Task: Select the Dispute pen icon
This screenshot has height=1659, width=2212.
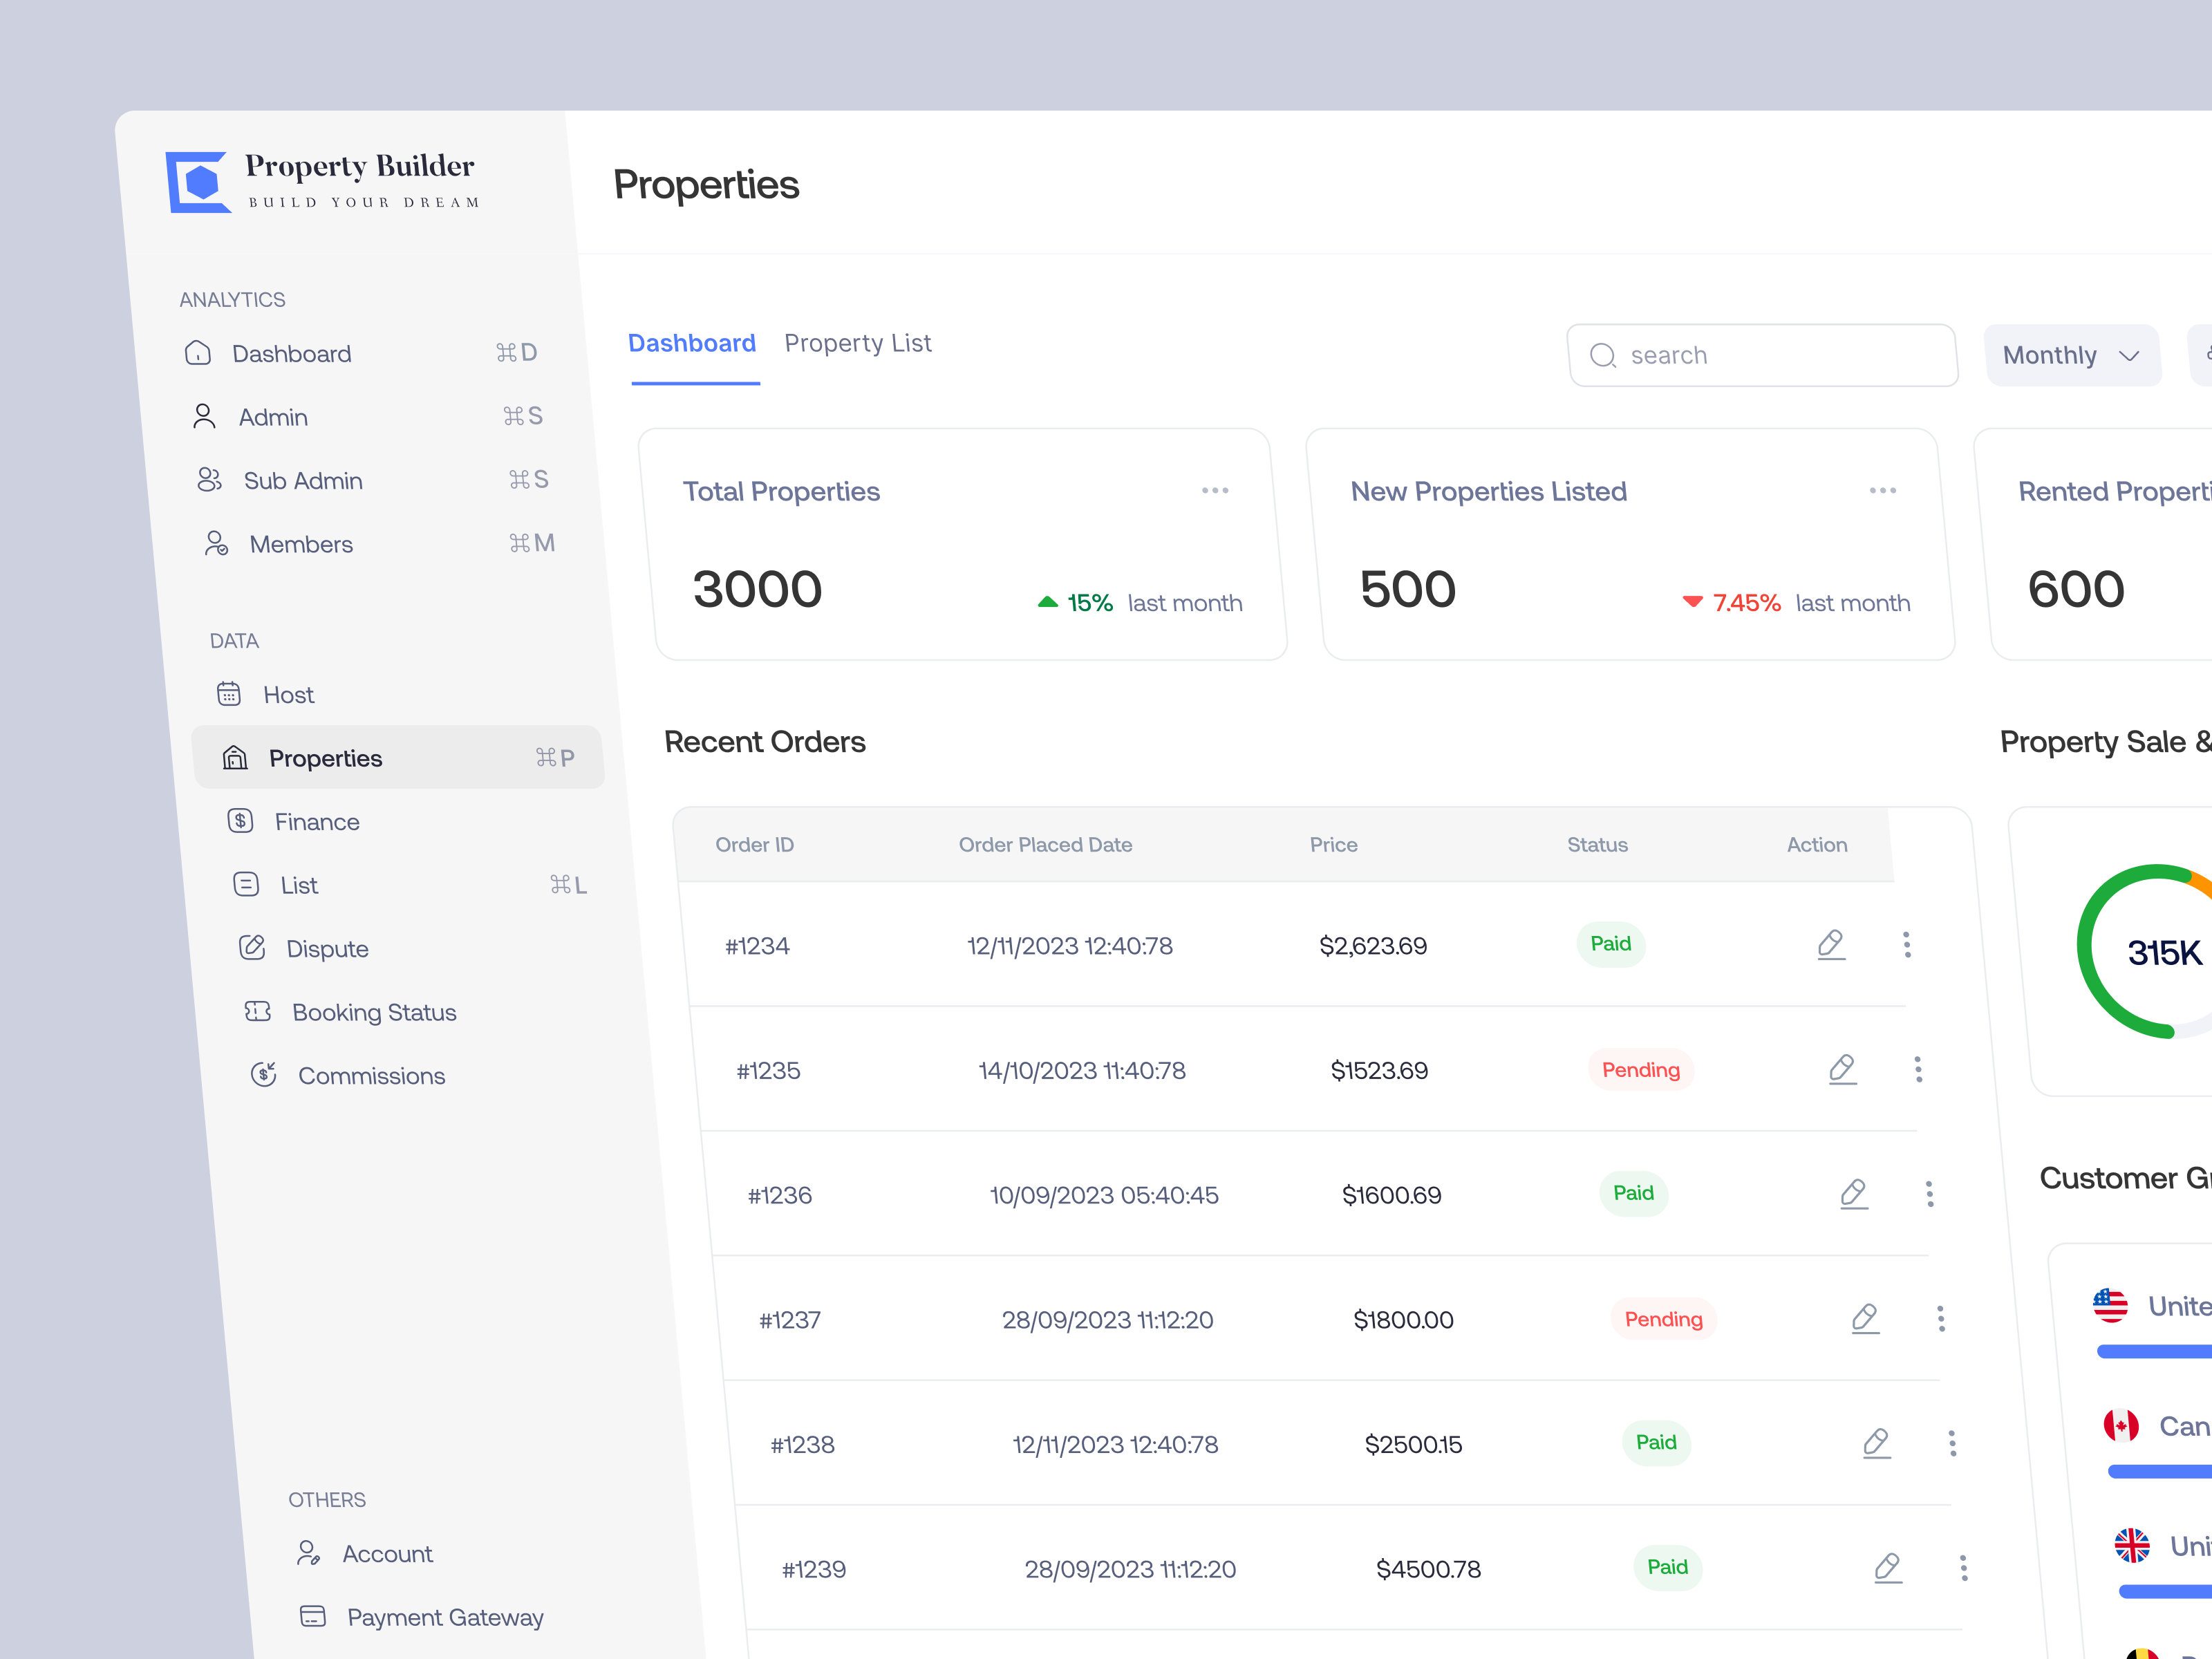Action: [x=252, y=948]
